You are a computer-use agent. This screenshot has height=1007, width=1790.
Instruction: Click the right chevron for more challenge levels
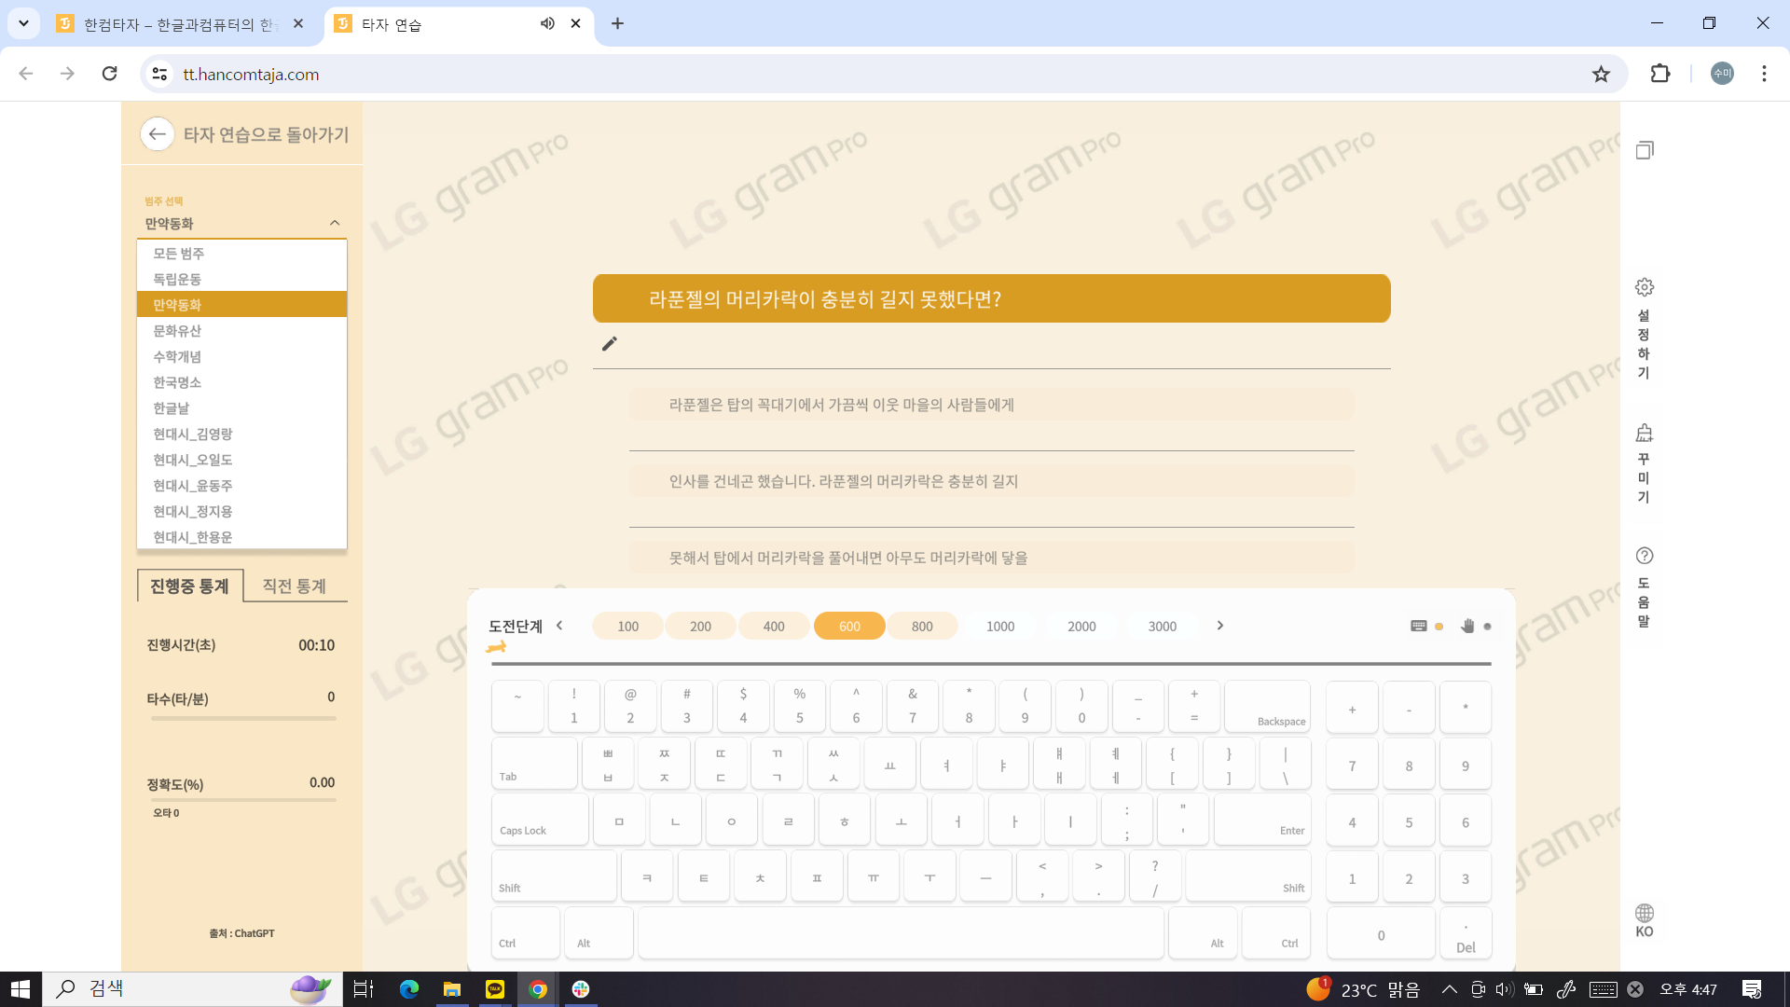(1219, 626)
